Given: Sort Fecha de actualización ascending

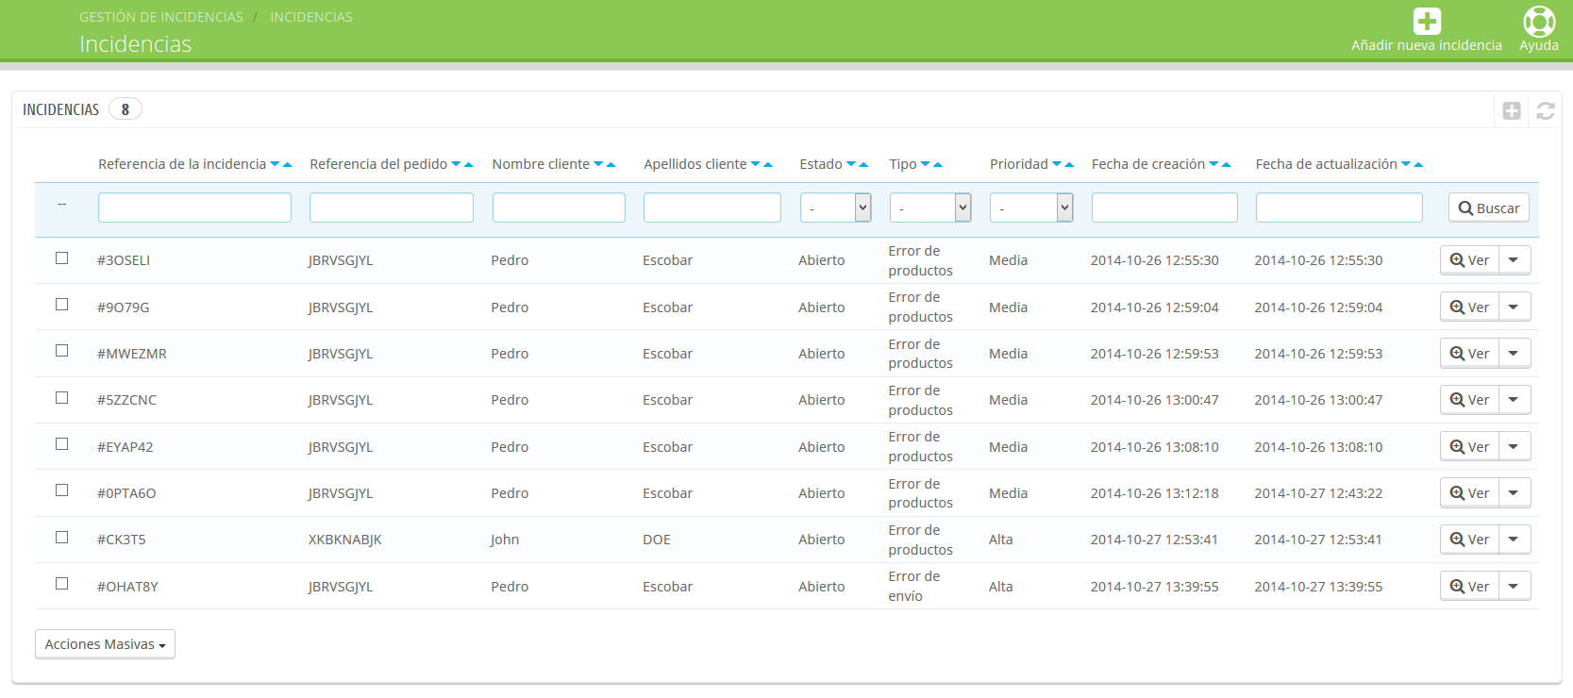Looking at the screenshot, I should point(1418,164).
